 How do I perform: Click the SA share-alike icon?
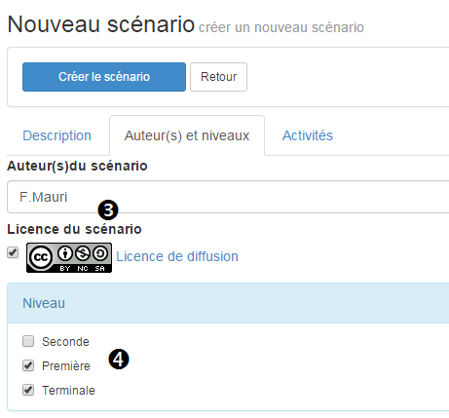coord(100,253)
